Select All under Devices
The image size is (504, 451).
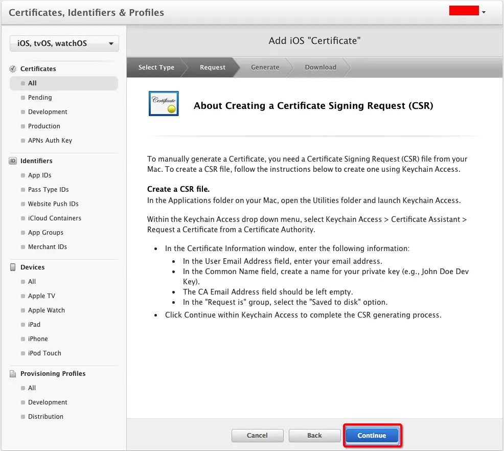(x=32, y=282)
